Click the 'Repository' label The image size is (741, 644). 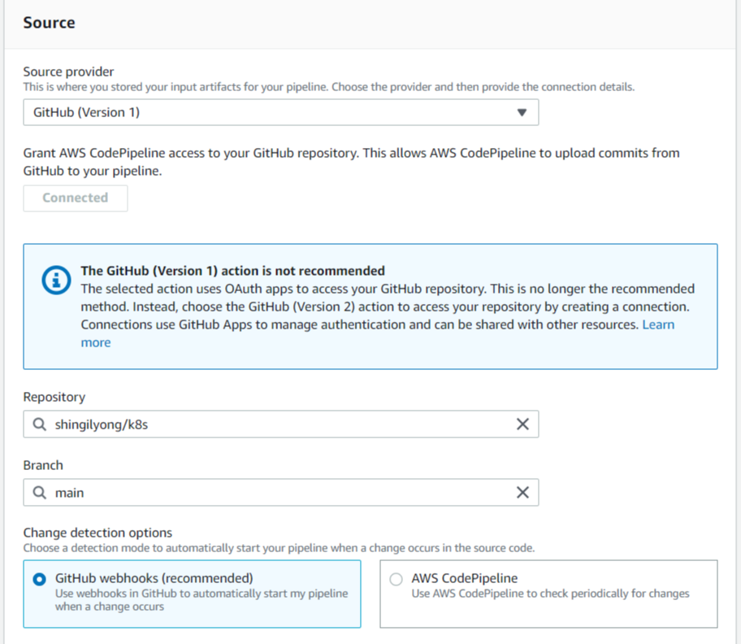pos(54,397)
